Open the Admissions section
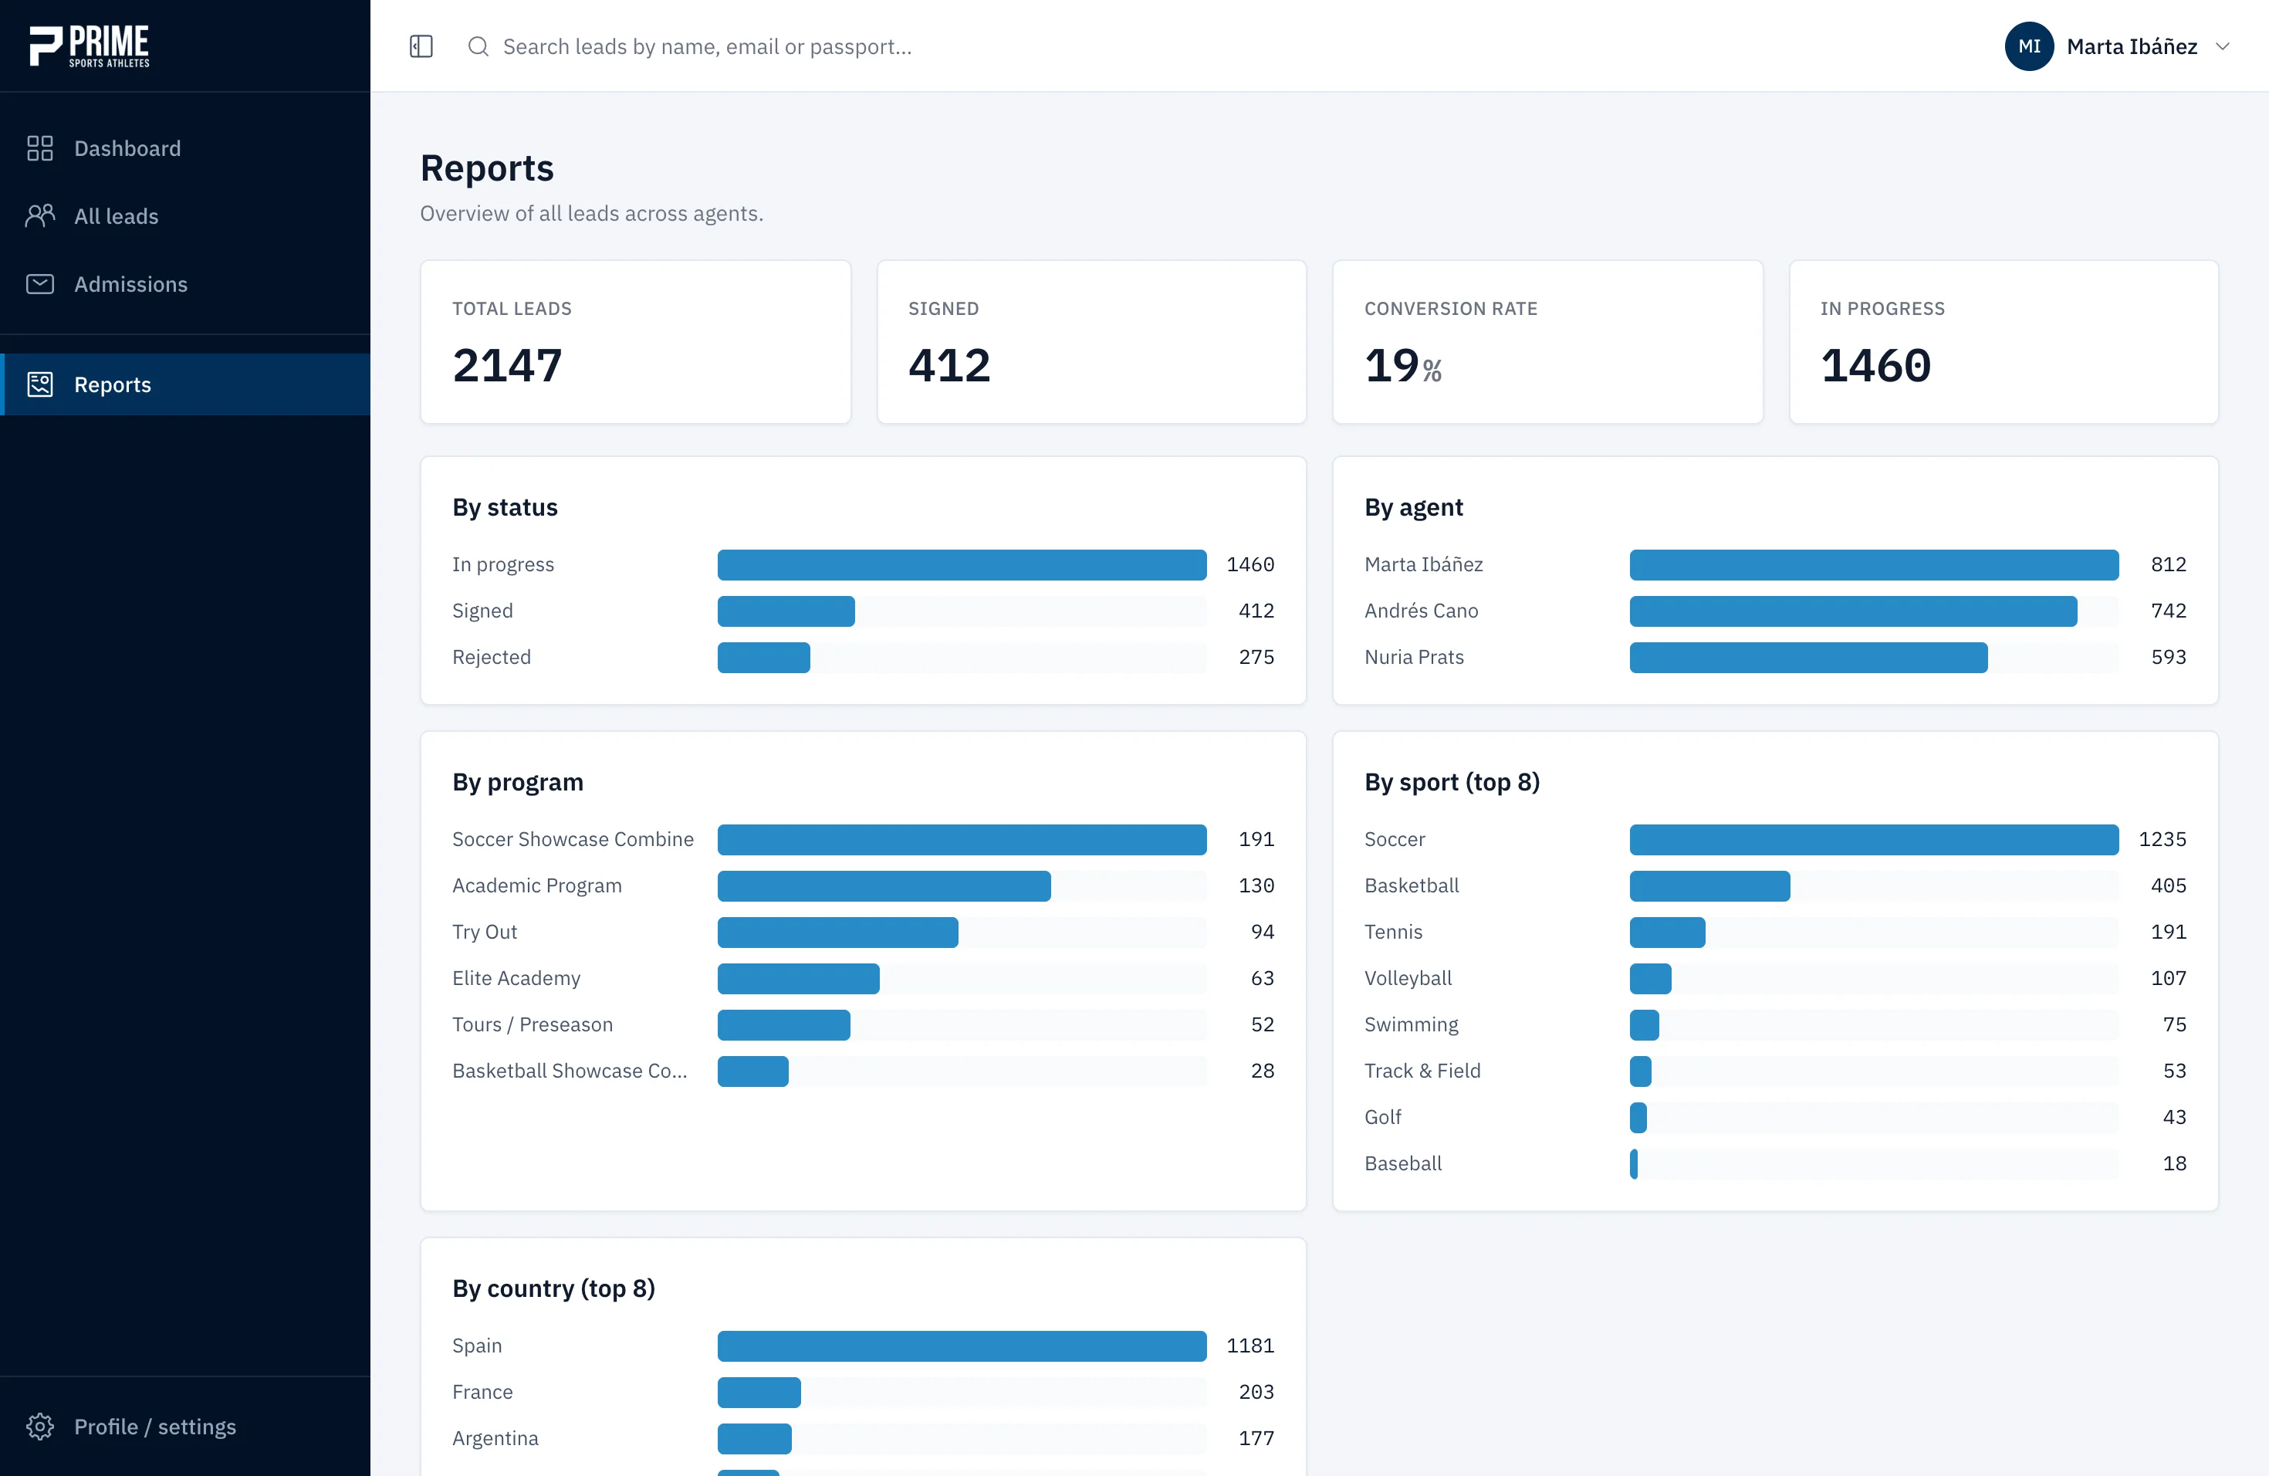The width and height of the screenshot is (2269, 1476). click(x=185, y=284)
